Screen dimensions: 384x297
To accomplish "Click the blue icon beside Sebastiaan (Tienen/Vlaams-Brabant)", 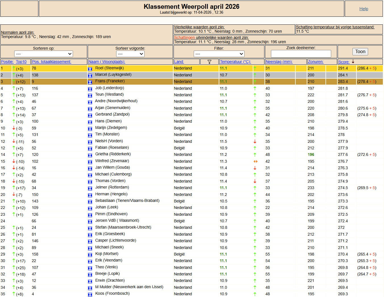I will click(90, 201).
